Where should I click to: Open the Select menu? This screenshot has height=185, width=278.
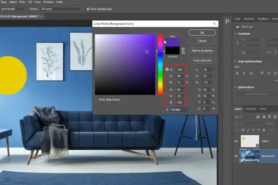pos(13,2)
